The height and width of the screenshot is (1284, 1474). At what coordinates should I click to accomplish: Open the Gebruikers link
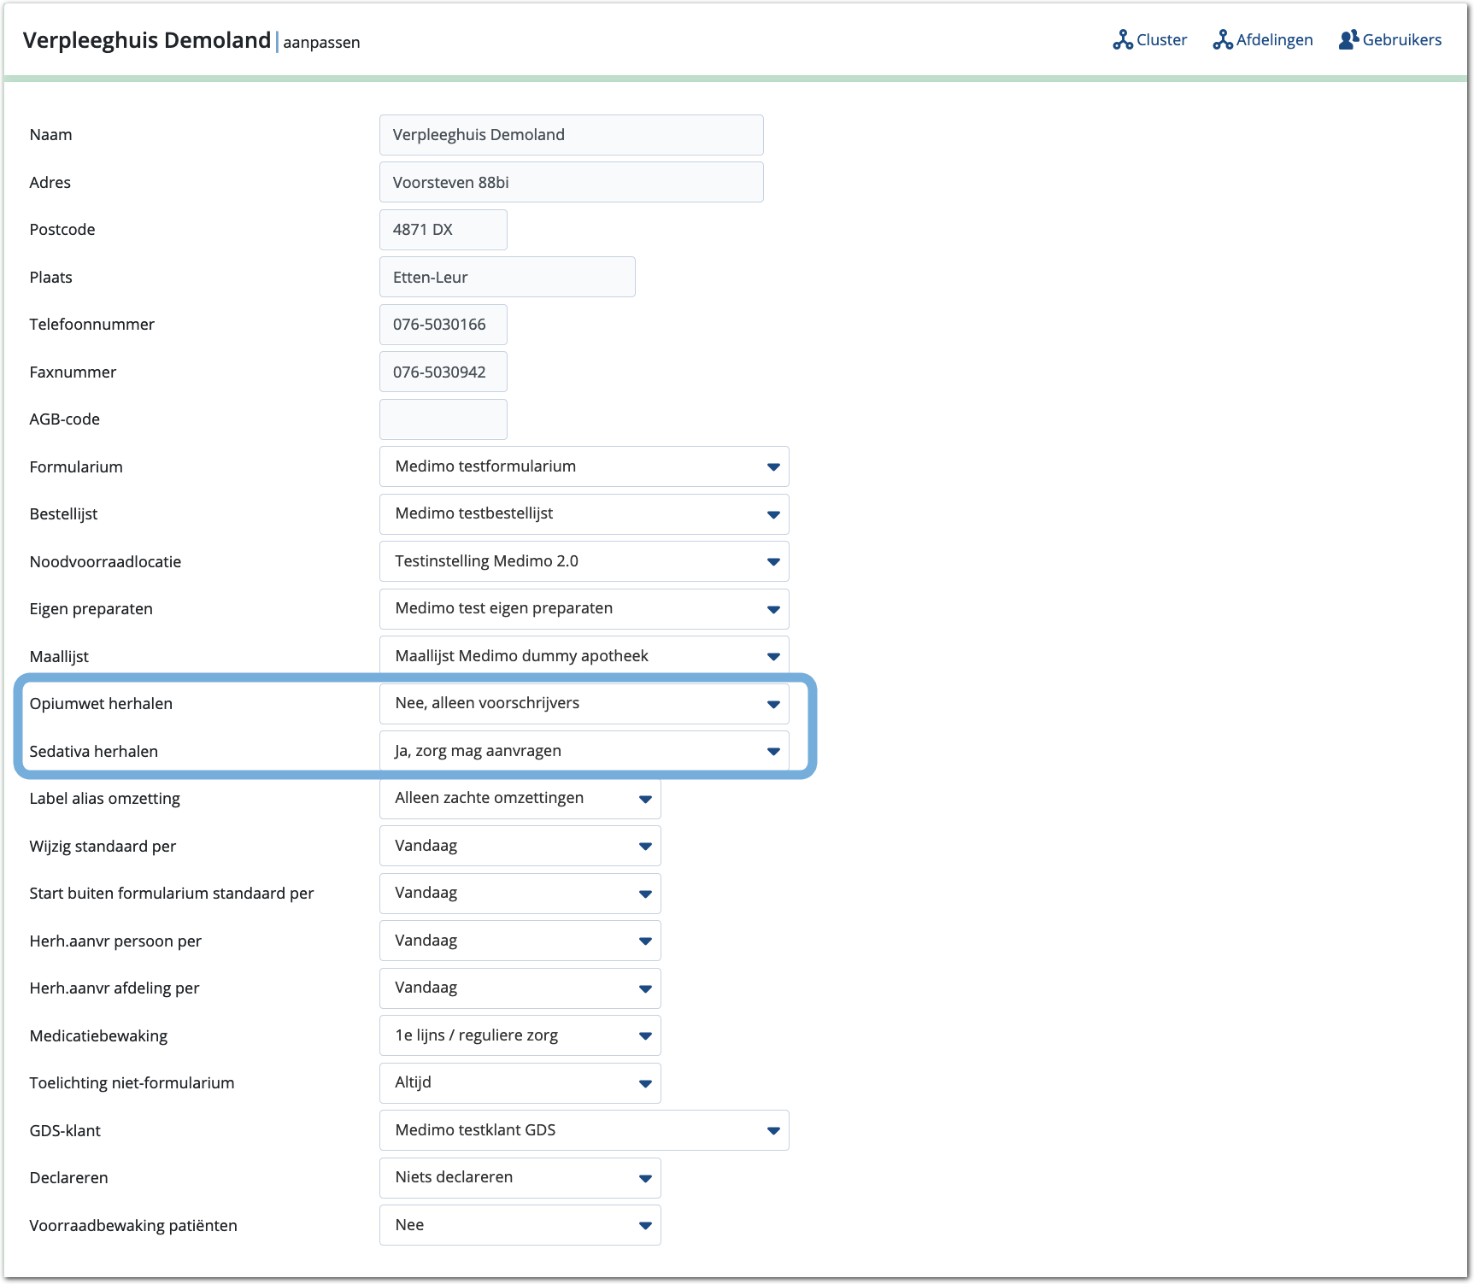coord(1401,40)
